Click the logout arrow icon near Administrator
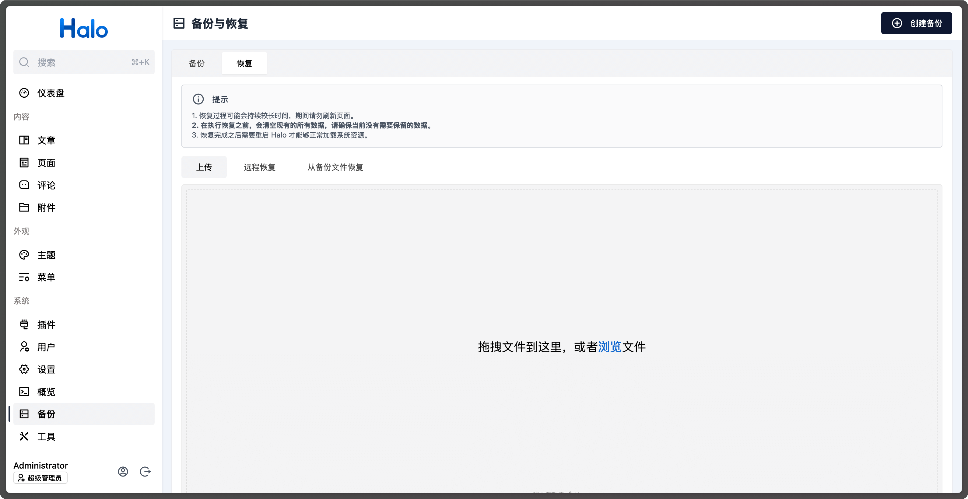The image size is (968, 499). (145, 472)
